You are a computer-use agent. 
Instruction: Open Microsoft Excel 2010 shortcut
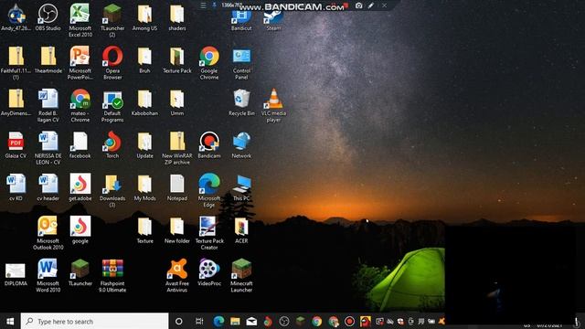pyautogui.click(x=80, y=20)
